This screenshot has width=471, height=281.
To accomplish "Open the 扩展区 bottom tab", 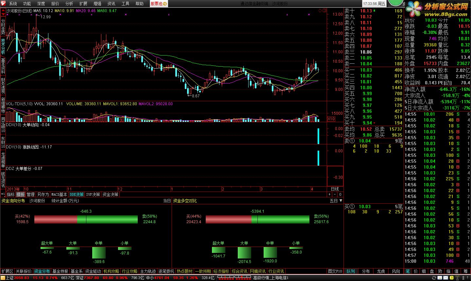I will pos(7,271).
